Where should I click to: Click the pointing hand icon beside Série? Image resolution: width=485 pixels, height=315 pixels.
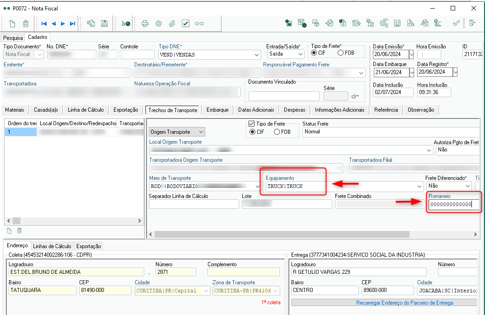pyautogui.click(x=355, y=96)
